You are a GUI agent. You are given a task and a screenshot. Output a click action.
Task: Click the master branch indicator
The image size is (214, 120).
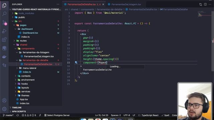[x=8, y=115]
